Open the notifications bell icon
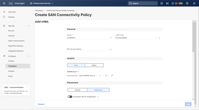The image size is (199, 110). click(x=173, y=3)
